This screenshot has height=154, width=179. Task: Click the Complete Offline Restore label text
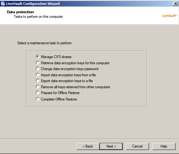(x=59, y=99)
